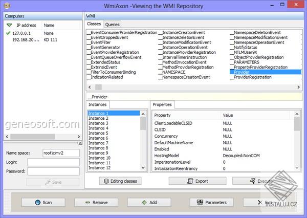Select the __Provider class
Viewport: 307px width, 218px height.
(x=265, y=72)
